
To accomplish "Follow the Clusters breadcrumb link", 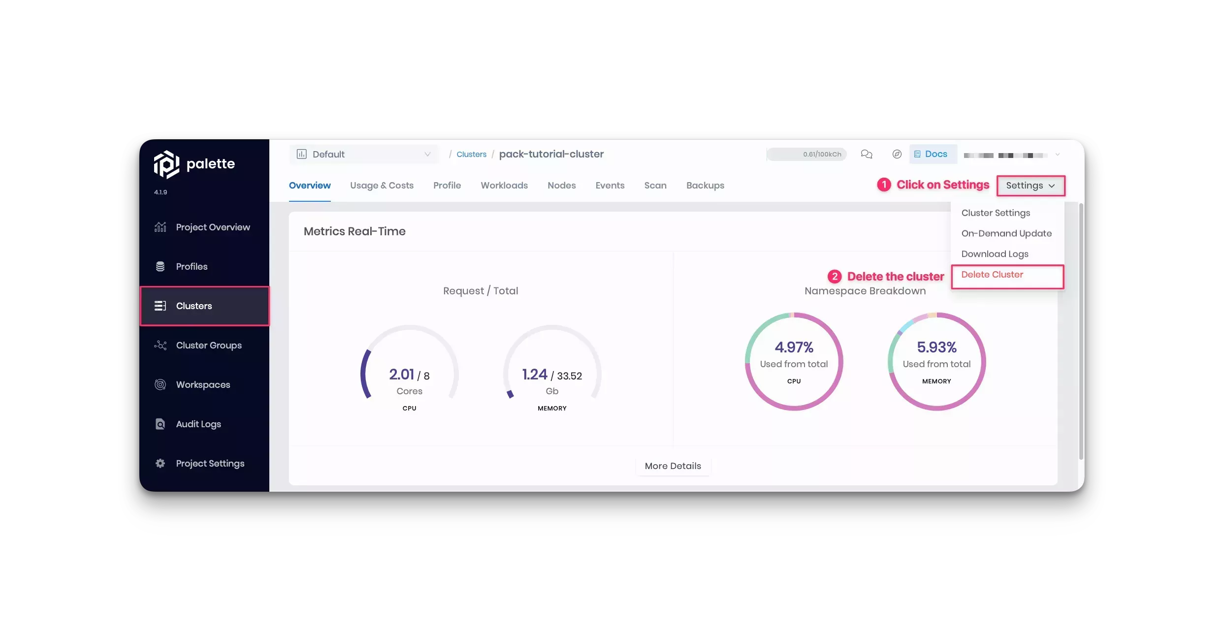I will coord(471,155).
